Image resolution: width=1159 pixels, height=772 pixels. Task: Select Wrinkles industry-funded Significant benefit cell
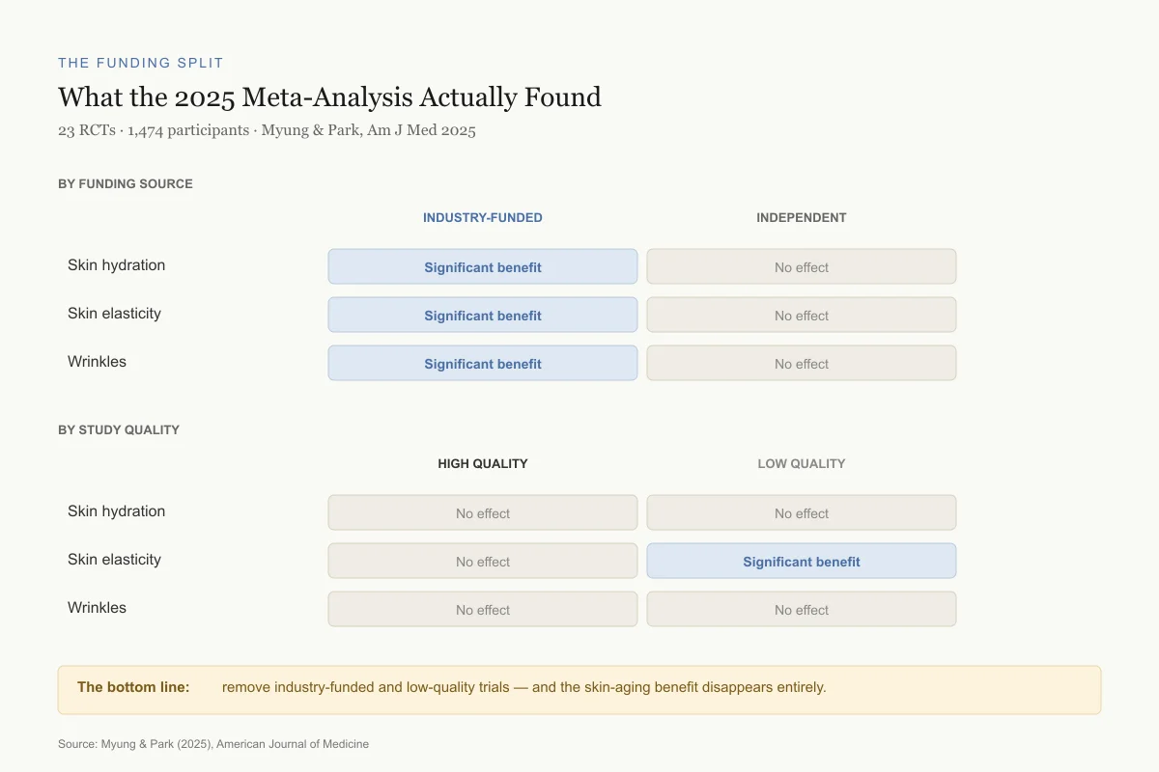[x=483, y=363]
